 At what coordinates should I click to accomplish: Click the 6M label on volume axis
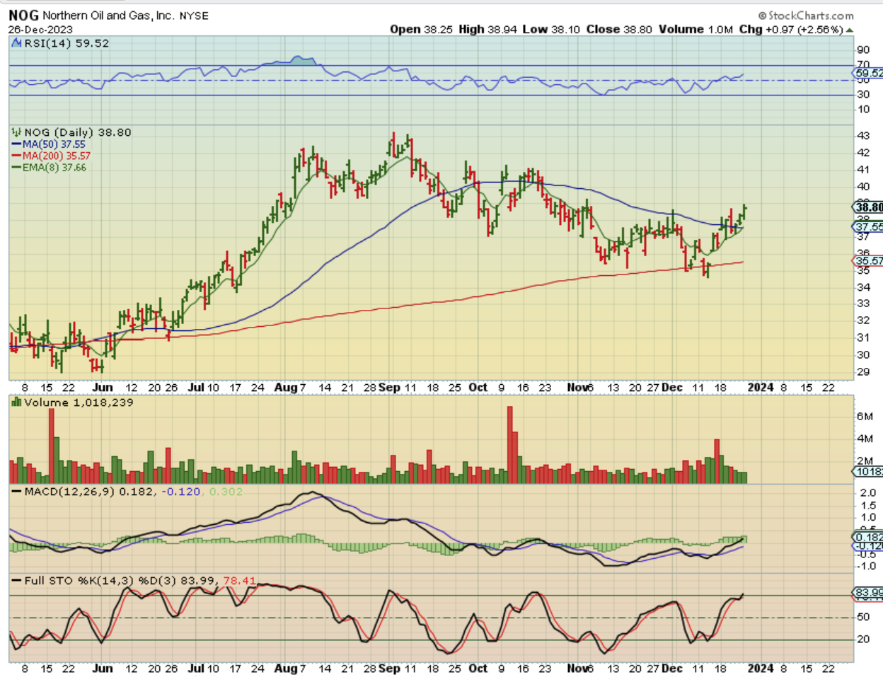click(865, 416)
